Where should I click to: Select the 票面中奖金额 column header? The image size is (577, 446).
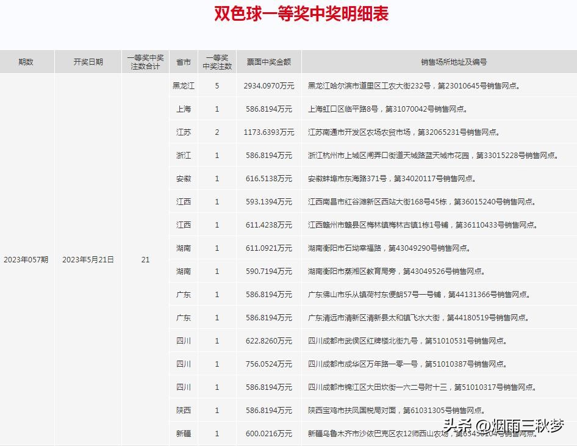coord(268,62)
